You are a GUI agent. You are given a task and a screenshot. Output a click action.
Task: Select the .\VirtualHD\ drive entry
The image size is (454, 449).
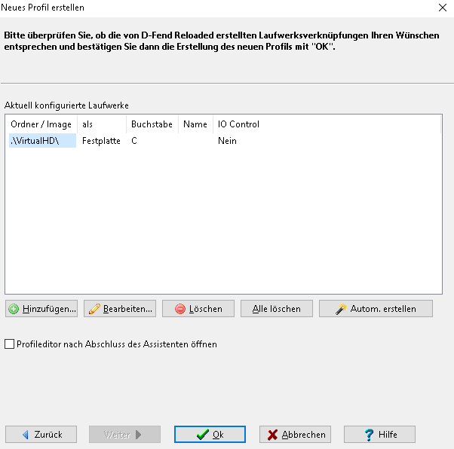click(41, 141)
